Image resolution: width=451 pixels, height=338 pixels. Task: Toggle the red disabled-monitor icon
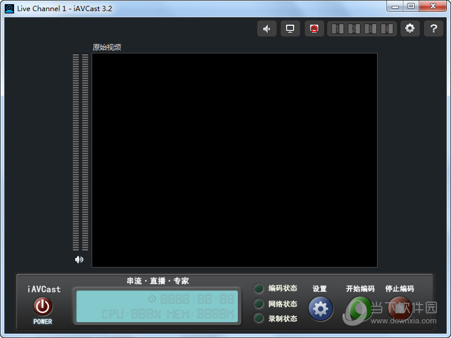tap(314, 29)
